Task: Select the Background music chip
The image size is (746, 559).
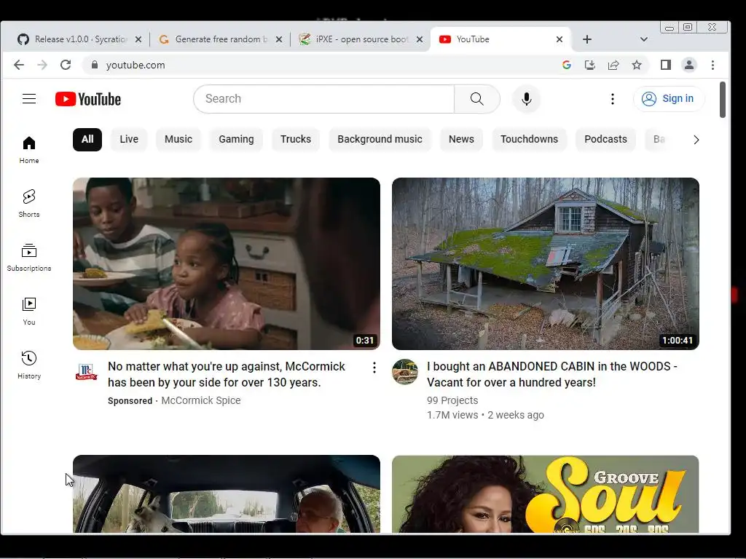Action: pos(380,139)
